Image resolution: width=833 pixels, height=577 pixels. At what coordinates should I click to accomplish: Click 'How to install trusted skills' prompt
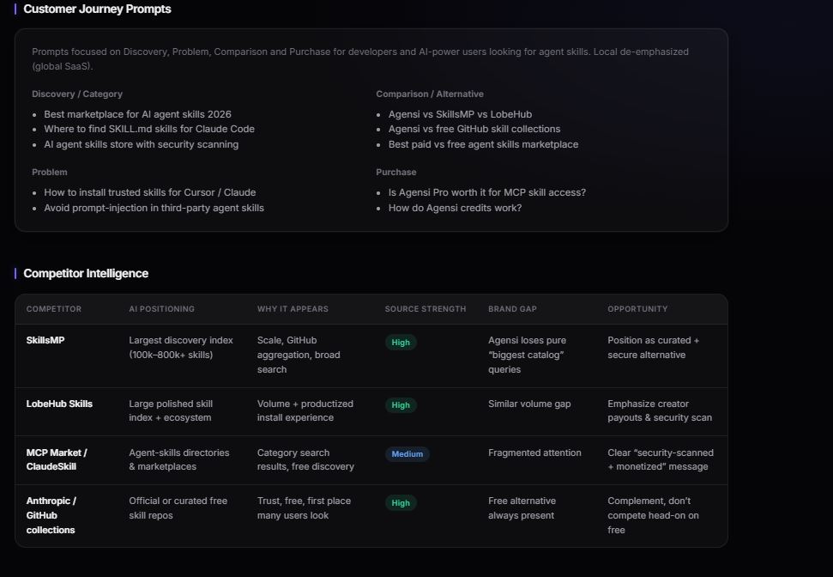coord(150,192)
